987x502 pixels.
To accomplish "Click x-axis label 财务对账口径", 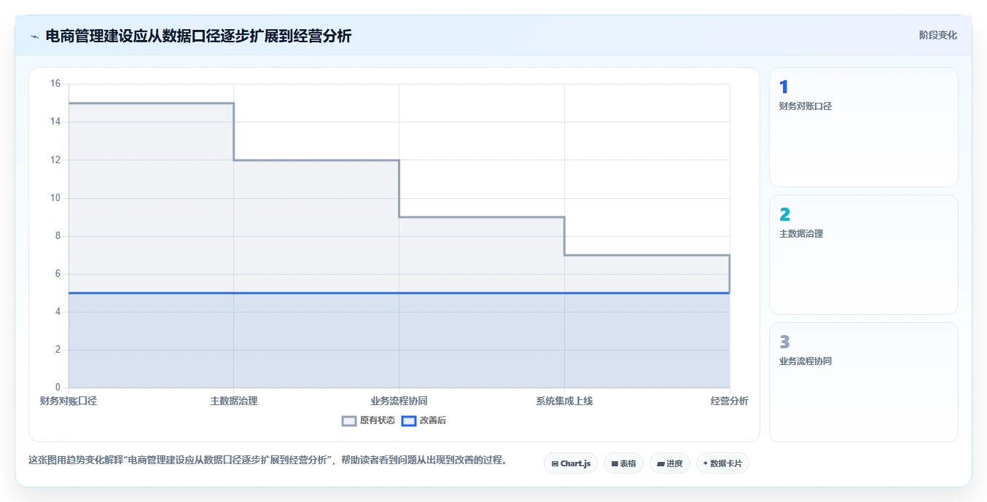I will click(69, 401).
